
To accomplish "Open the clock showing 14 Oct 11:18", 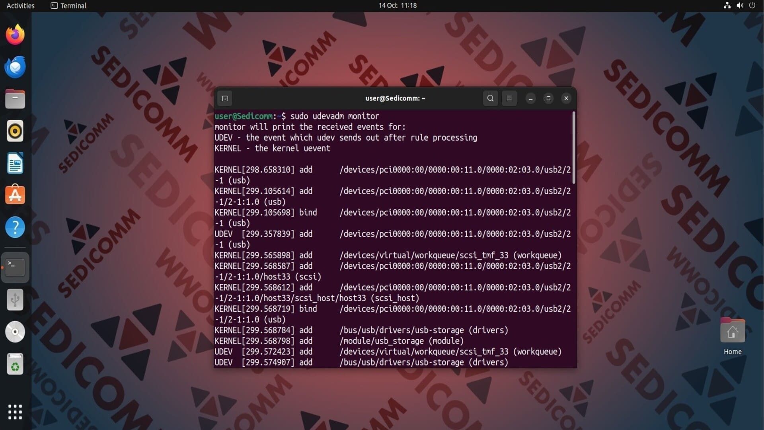I will [x=398, y=6].
